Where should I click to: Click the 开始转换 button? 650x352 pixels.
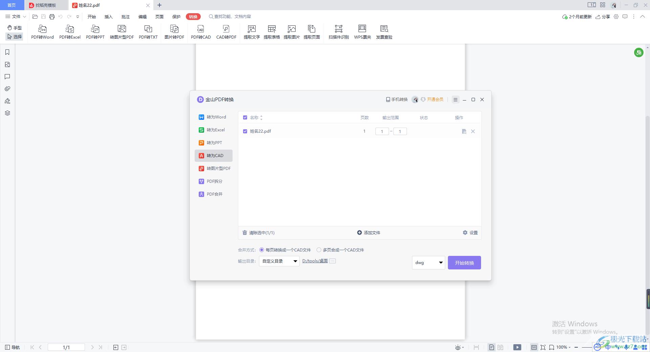point(464,263)
